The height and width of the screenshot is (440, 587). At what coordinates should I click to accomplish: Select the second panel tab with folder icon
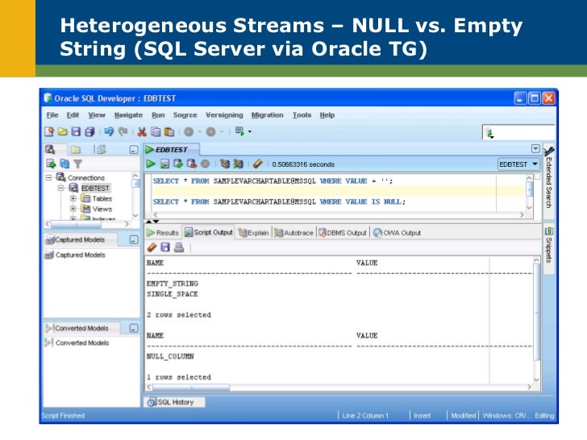tap(76, 150)
